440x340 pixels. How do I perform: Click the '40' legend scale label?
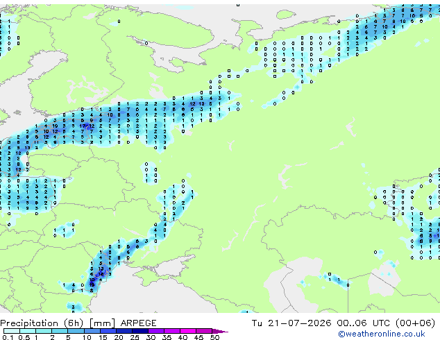(183, 337)
